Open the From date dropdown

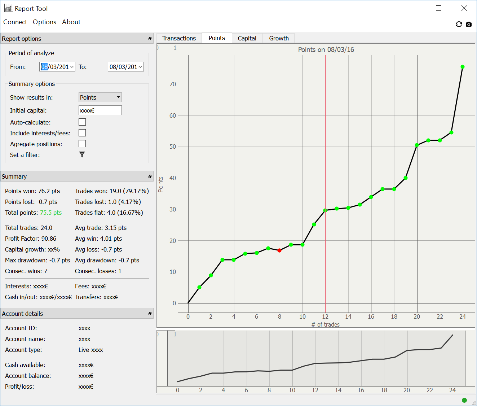72,67
